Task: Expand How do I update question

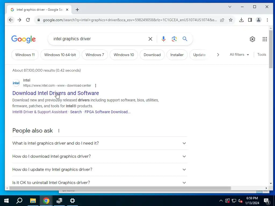Action: click(x=100, y=170)
